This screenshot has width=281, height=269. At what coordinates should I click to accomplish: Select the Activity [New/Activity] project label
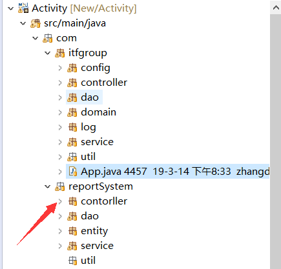(84, 8)
